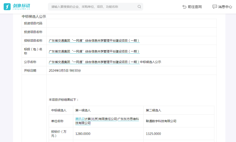Select label 开标日期
Viewport: 236px width, 142px height.
point(30,70)
